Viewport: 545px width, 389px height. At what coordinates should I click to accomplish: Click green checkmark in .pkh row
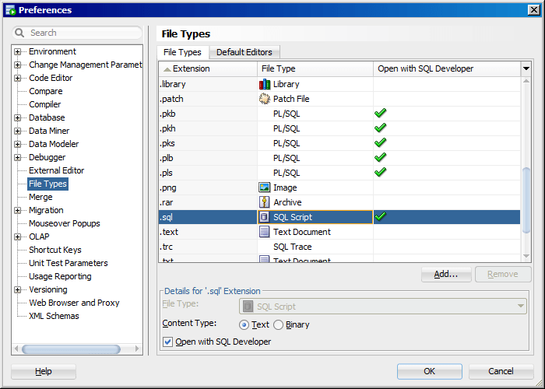381,128
